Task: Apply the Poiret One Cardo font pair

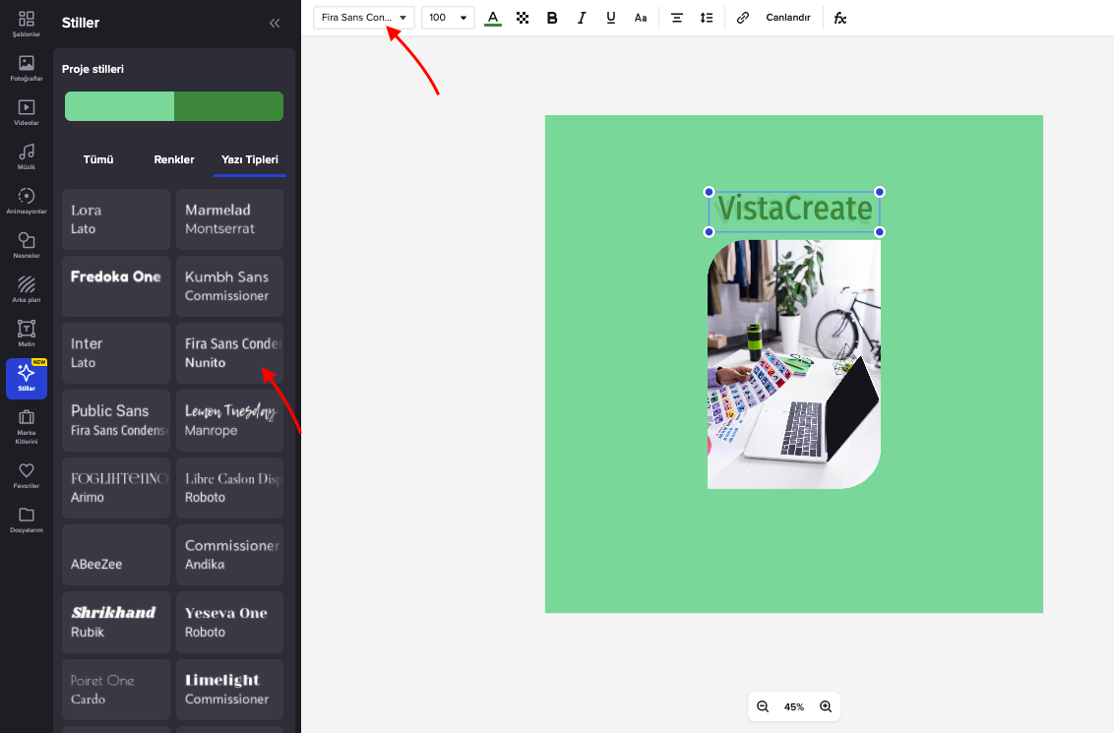Action: [116, 690]
